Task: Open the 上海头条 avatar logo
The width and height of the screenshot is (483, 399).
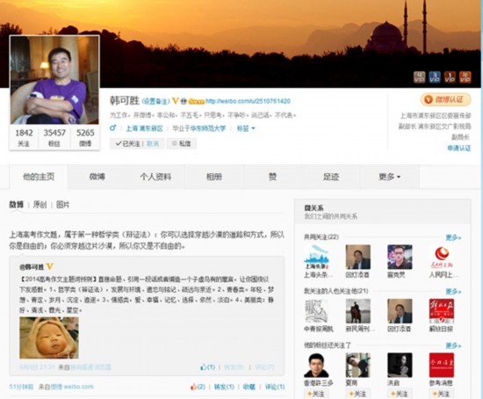Action: point(316,258)
